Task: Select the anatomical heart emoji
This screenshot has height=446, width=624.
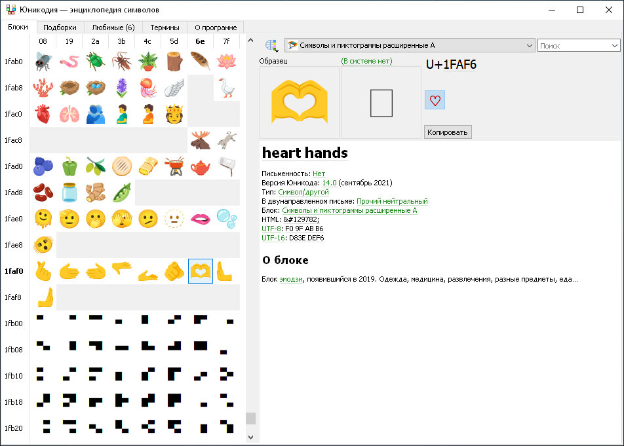Action: 43,114
